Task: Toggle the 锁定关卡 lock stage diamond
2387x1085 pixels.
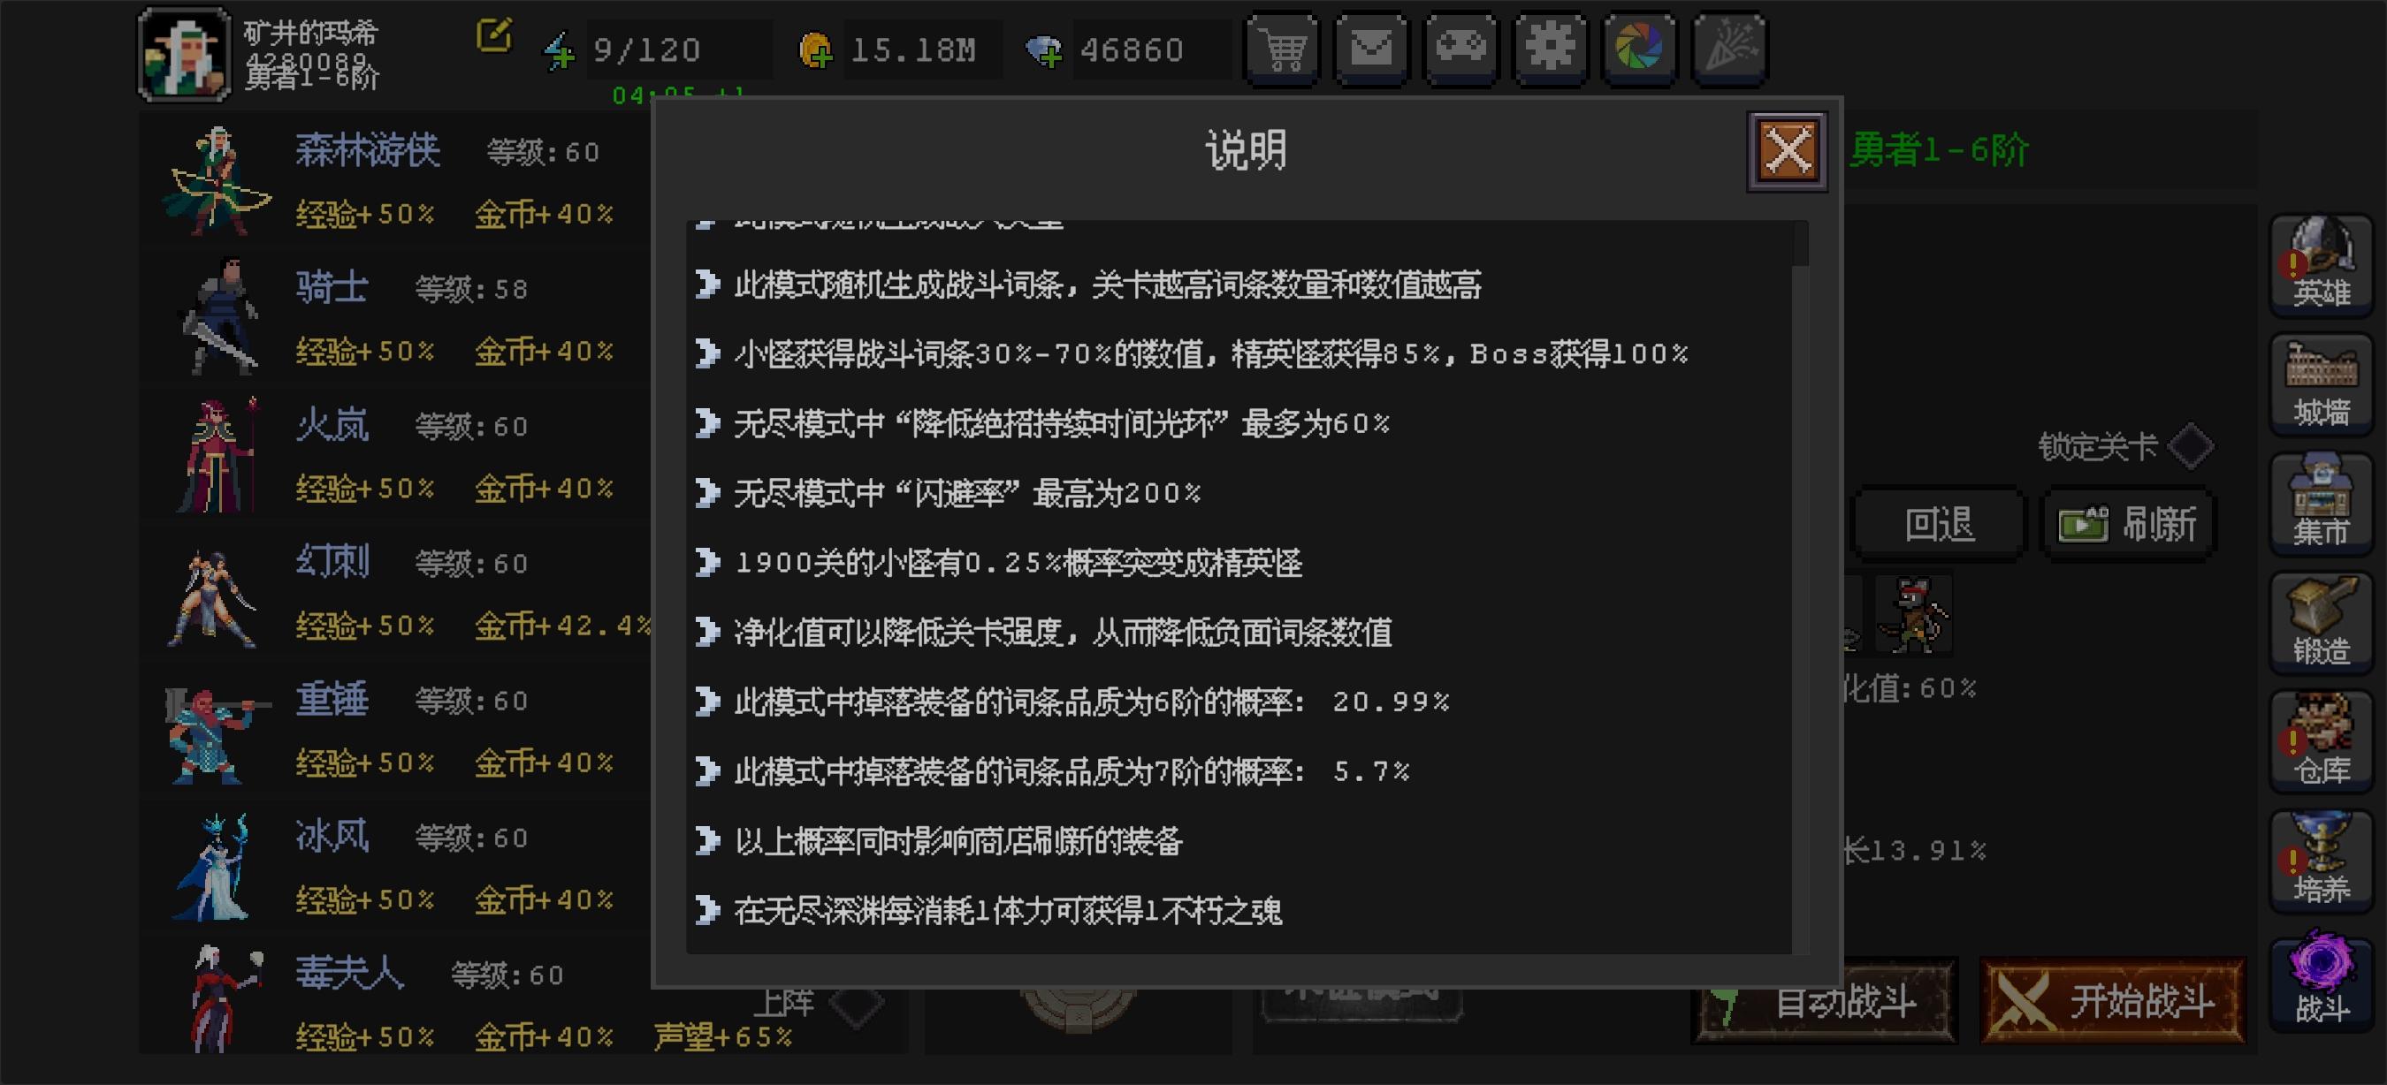Action: [x=2191, y=446]
